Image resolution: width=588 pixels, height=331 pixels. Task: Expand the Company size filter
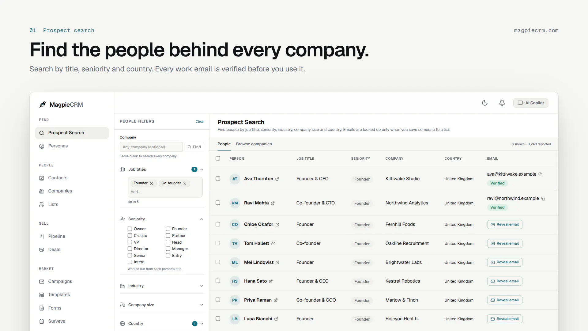pos(202,305)
